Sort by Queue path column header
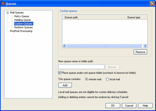This screenshot has height=111, width=156. click(94, 17)
